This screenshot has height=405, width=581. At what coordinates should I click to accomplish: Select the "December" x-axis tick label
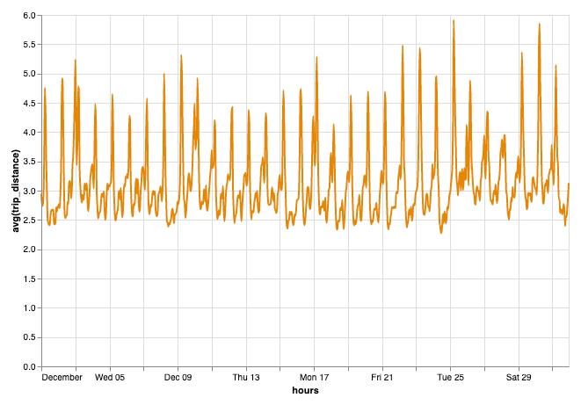[x=62, y=378]
